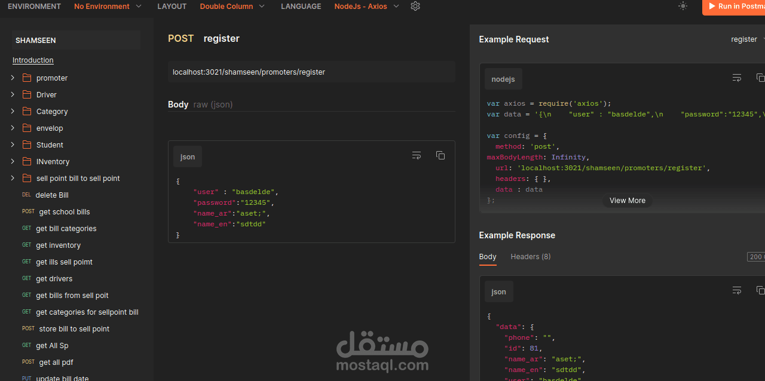Click the INventory folder icon
The width and height of the screenshot is (765, 381).
click(27, 161)
